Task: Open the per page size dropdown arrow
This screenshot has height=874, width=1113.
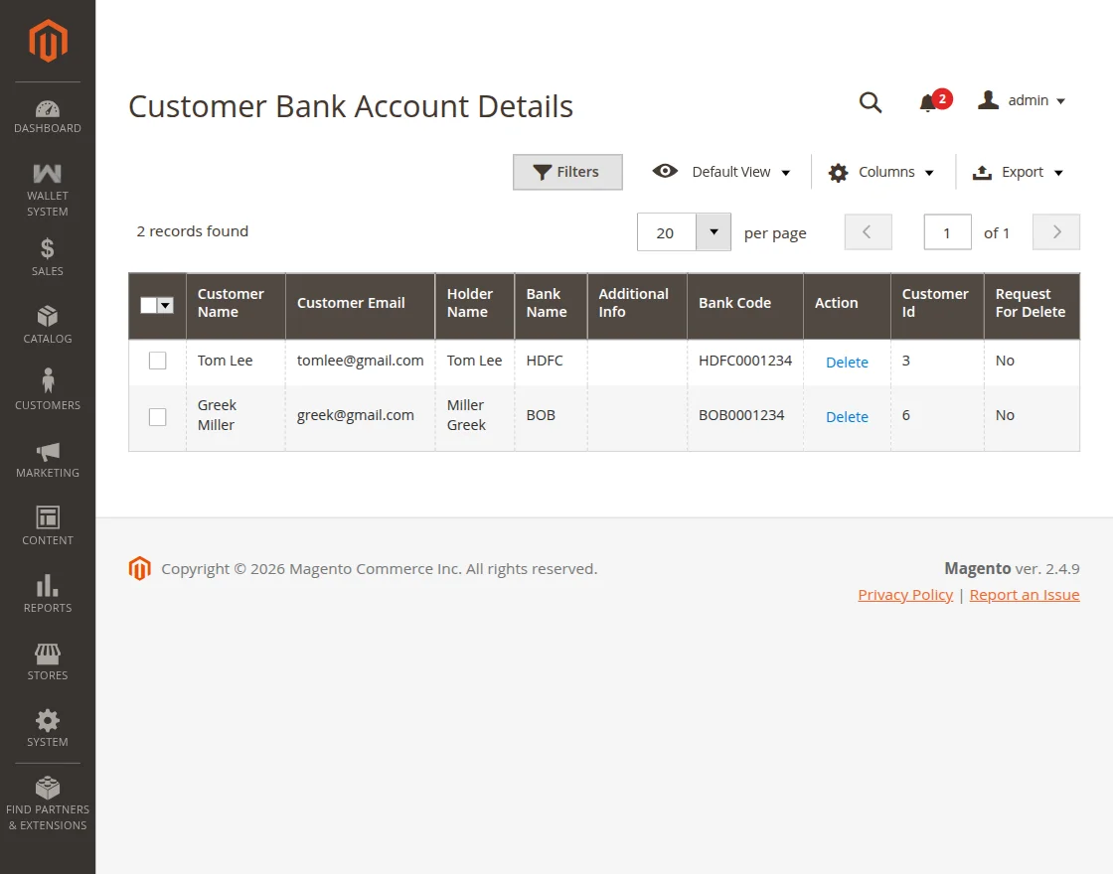Action: point(714,232)
